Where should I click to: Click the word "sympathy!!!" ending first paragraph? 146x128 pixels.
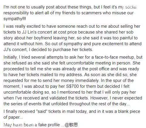[x=15, y=19]
